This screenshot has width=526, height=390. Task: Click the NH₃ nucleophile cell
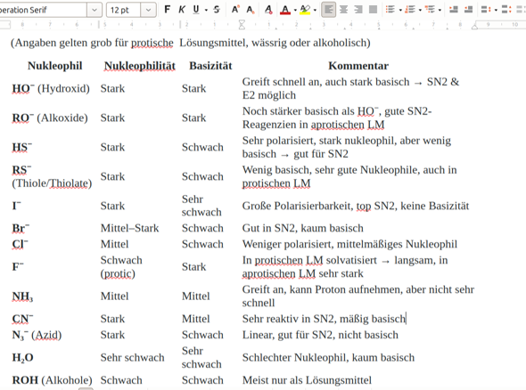point(22,297)
